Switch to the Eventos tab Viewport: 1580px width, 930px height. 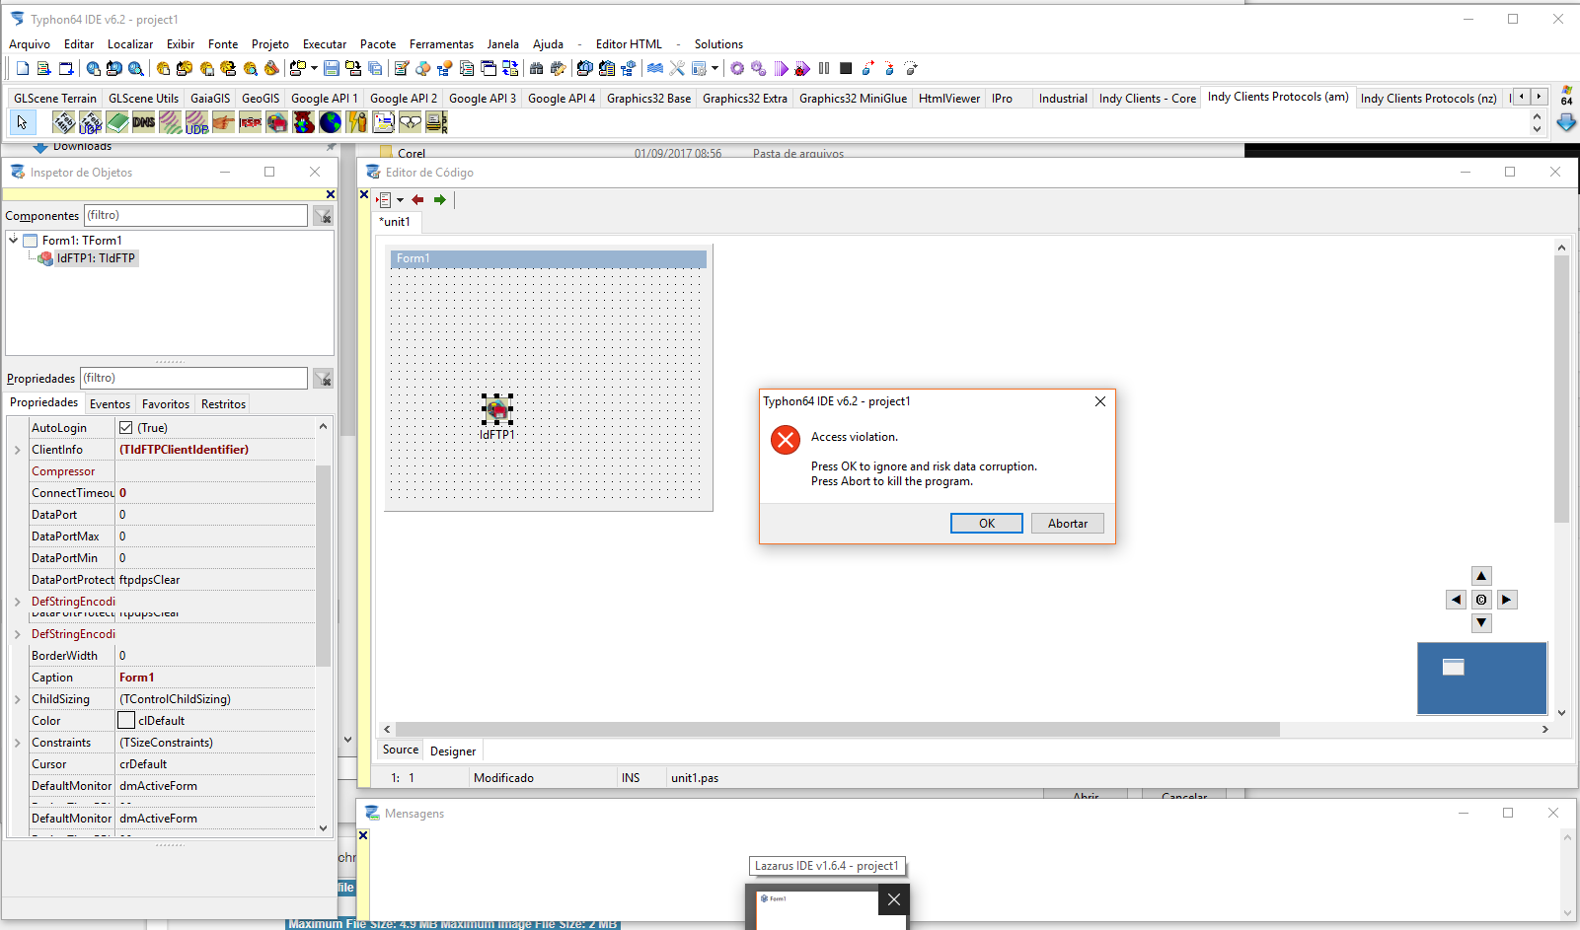(110, 404)
